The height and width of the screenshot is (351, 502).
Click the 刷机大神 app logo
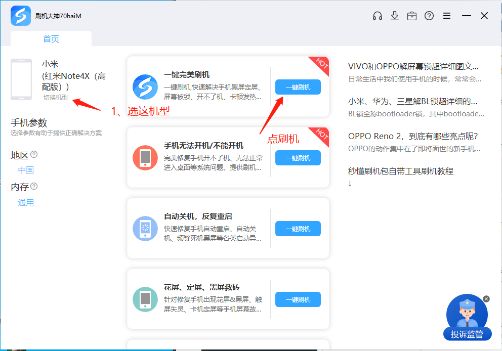tap(21, 16)
